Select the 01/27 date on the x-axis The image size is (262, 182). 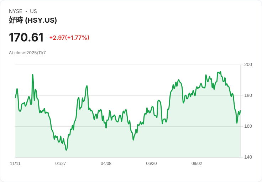[x=61, y=164]
